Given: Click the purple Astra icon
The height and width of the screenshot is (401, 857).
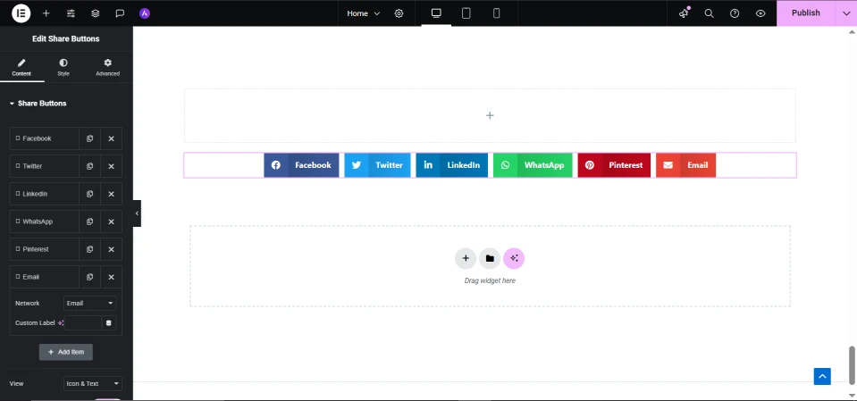Looking at the screenshot, I should pos(144,13).
